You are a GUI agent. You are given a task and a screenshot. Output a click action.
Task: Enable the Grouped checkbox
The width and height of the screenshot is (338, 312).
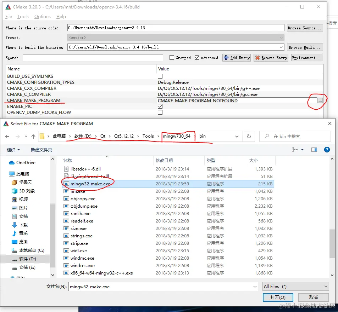pos(172,58)
